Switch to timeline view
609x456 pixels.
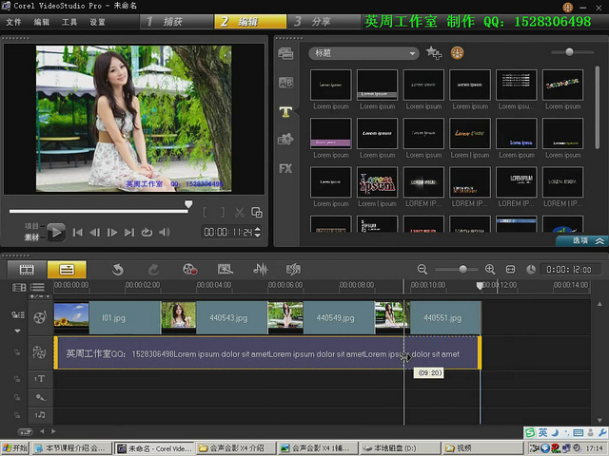(67, 270)
